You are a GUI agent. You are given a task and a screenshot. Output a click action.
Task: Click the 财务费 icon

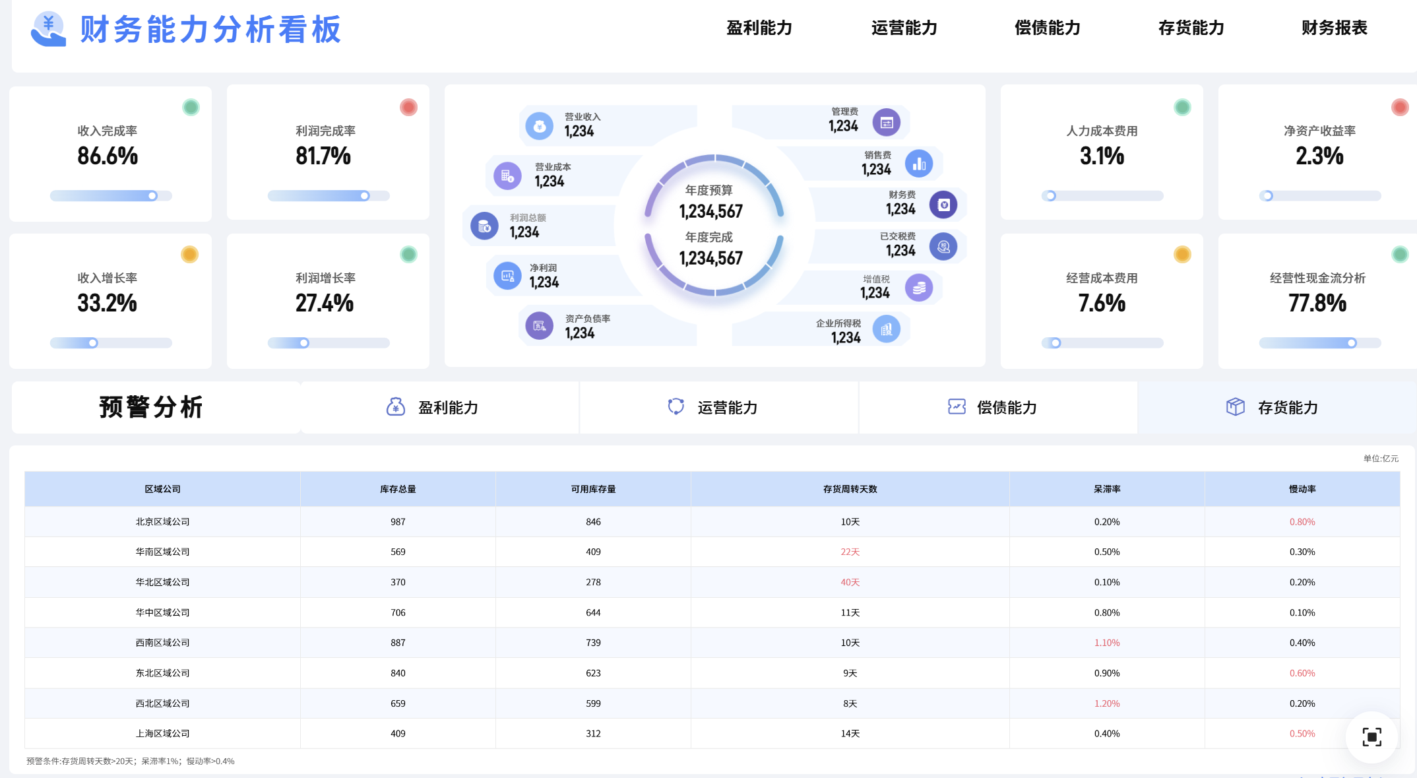[943, 205]
